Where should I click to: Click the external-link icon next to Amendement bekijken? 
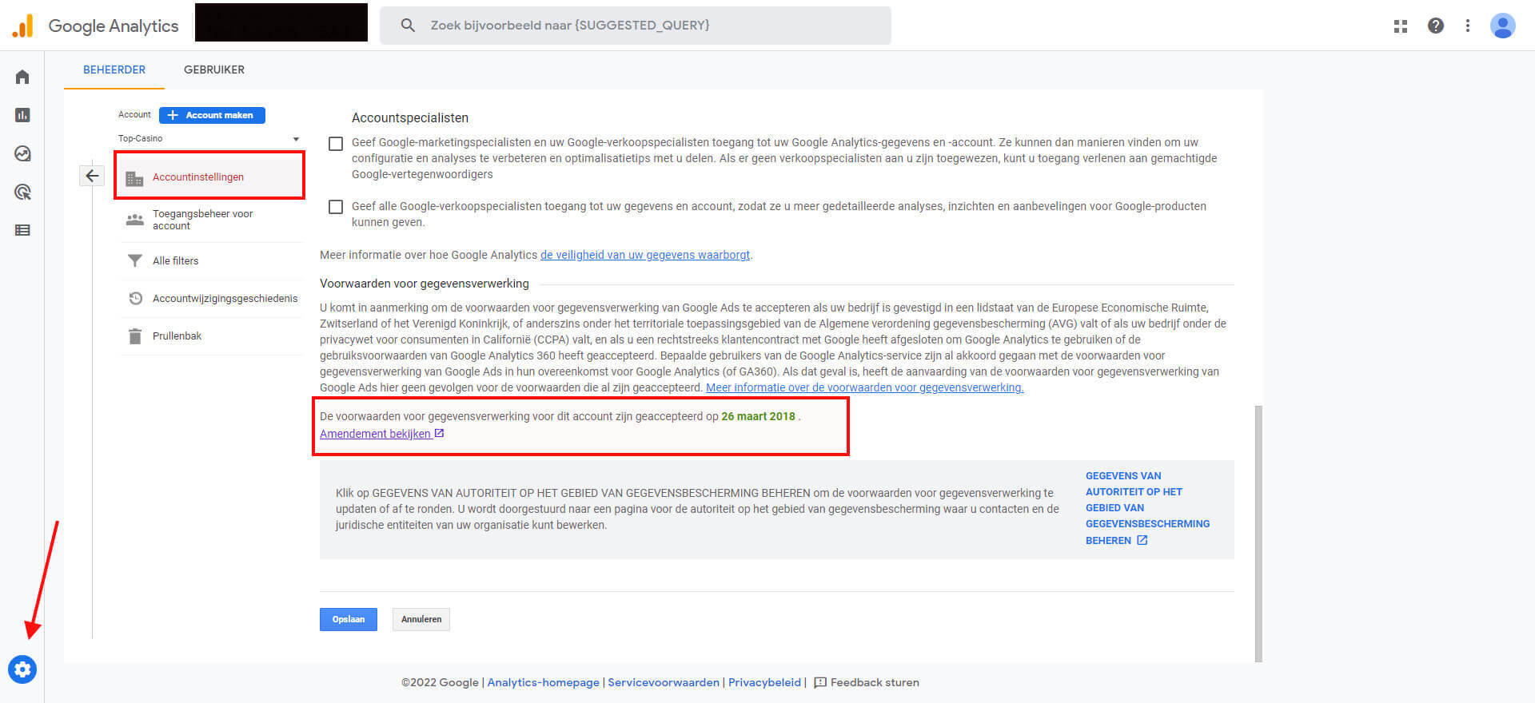tap(439, 433)
